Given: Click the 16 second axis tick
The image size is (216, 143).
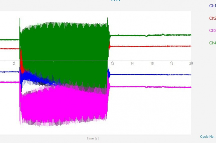Looking at the screenshot, I should [152, 64].
